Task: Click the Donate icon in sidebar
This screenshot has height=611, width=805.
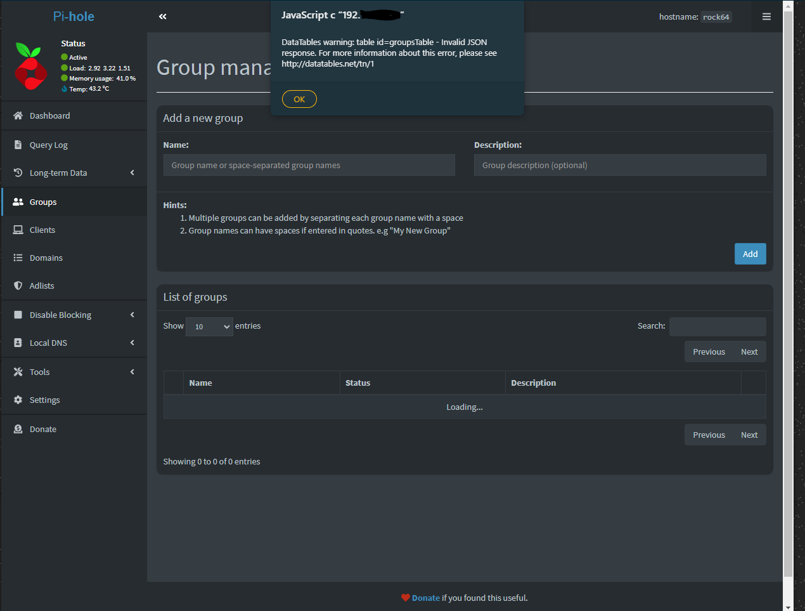Action: tap(18, 429)
